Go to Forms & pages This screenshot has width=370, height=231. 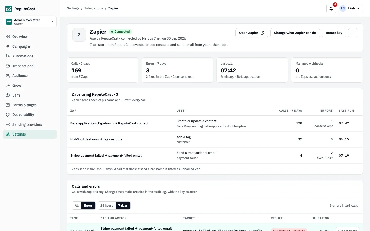click(x=30, y=105)
